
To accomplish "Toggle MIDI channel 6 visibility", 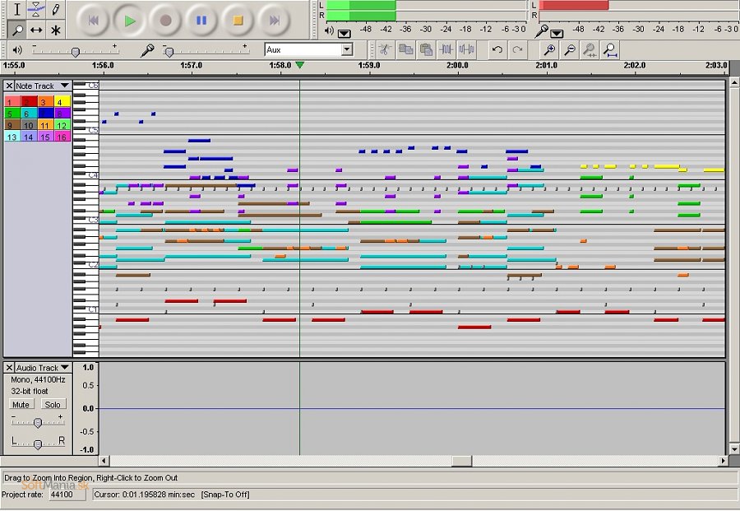I will pos(29,113).
